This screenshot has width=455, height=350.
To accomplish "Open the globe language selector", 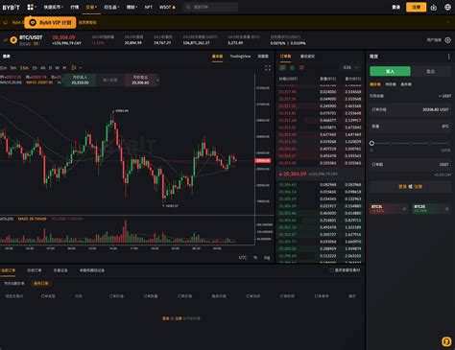I will 447,7.
